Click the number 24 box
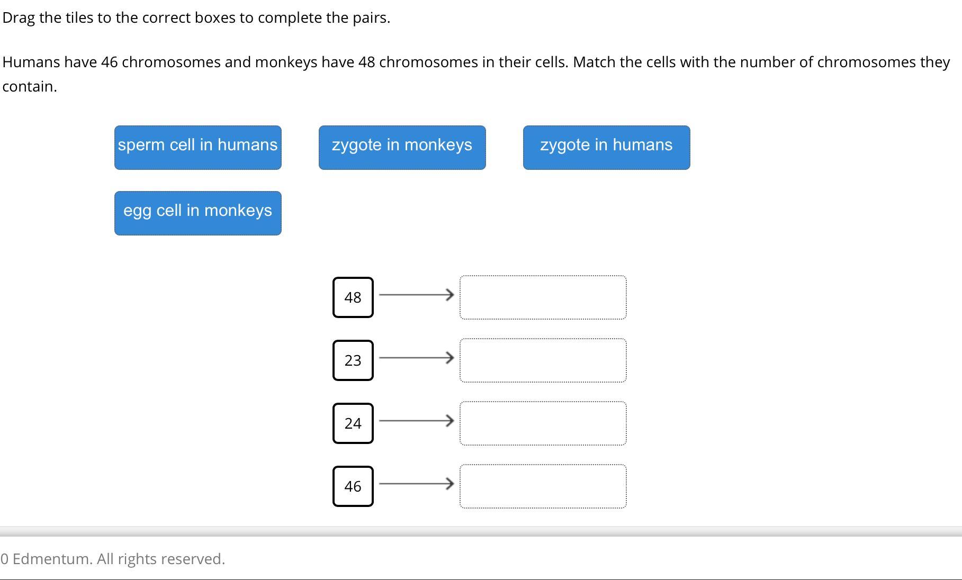This screenshot has height=580, width=962. [x=353, y=423]
